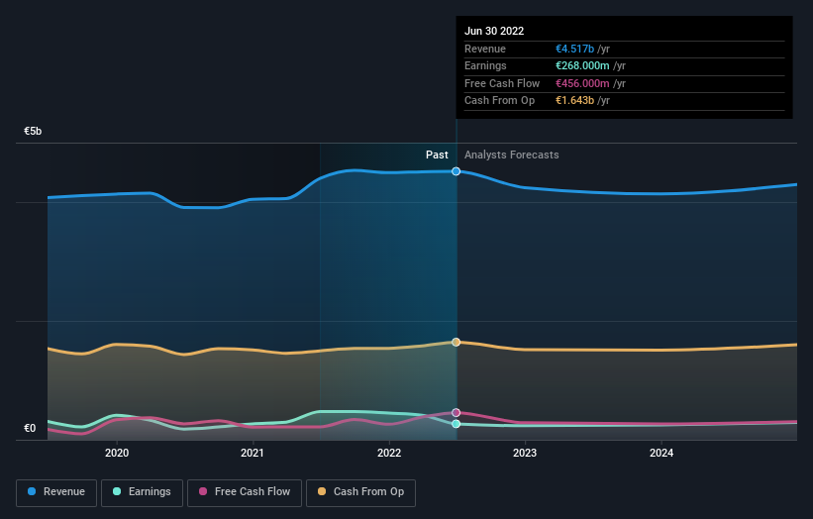Click the teal Earnings data point marker
813x519 pixels.
456,424
